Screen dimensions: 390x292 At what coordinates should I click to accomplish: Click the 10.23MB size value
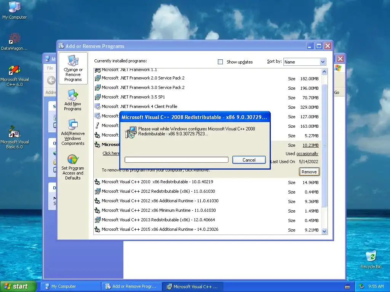(310, 145)
